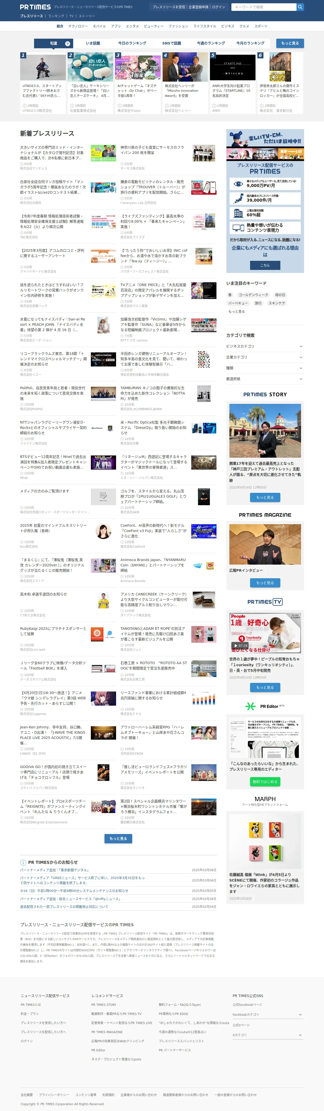Image resolution: width=324 pixels, height=1111 pixels.
Task: Click footer link 会社概要
Action: (27, 1095)
